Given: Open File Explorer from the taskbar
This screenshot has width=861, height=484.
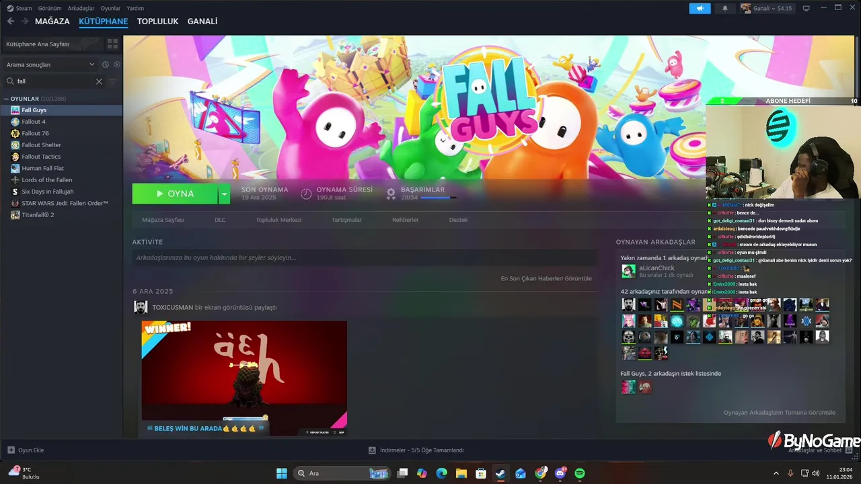Looking at the screenshot, I should coord(461,473).
